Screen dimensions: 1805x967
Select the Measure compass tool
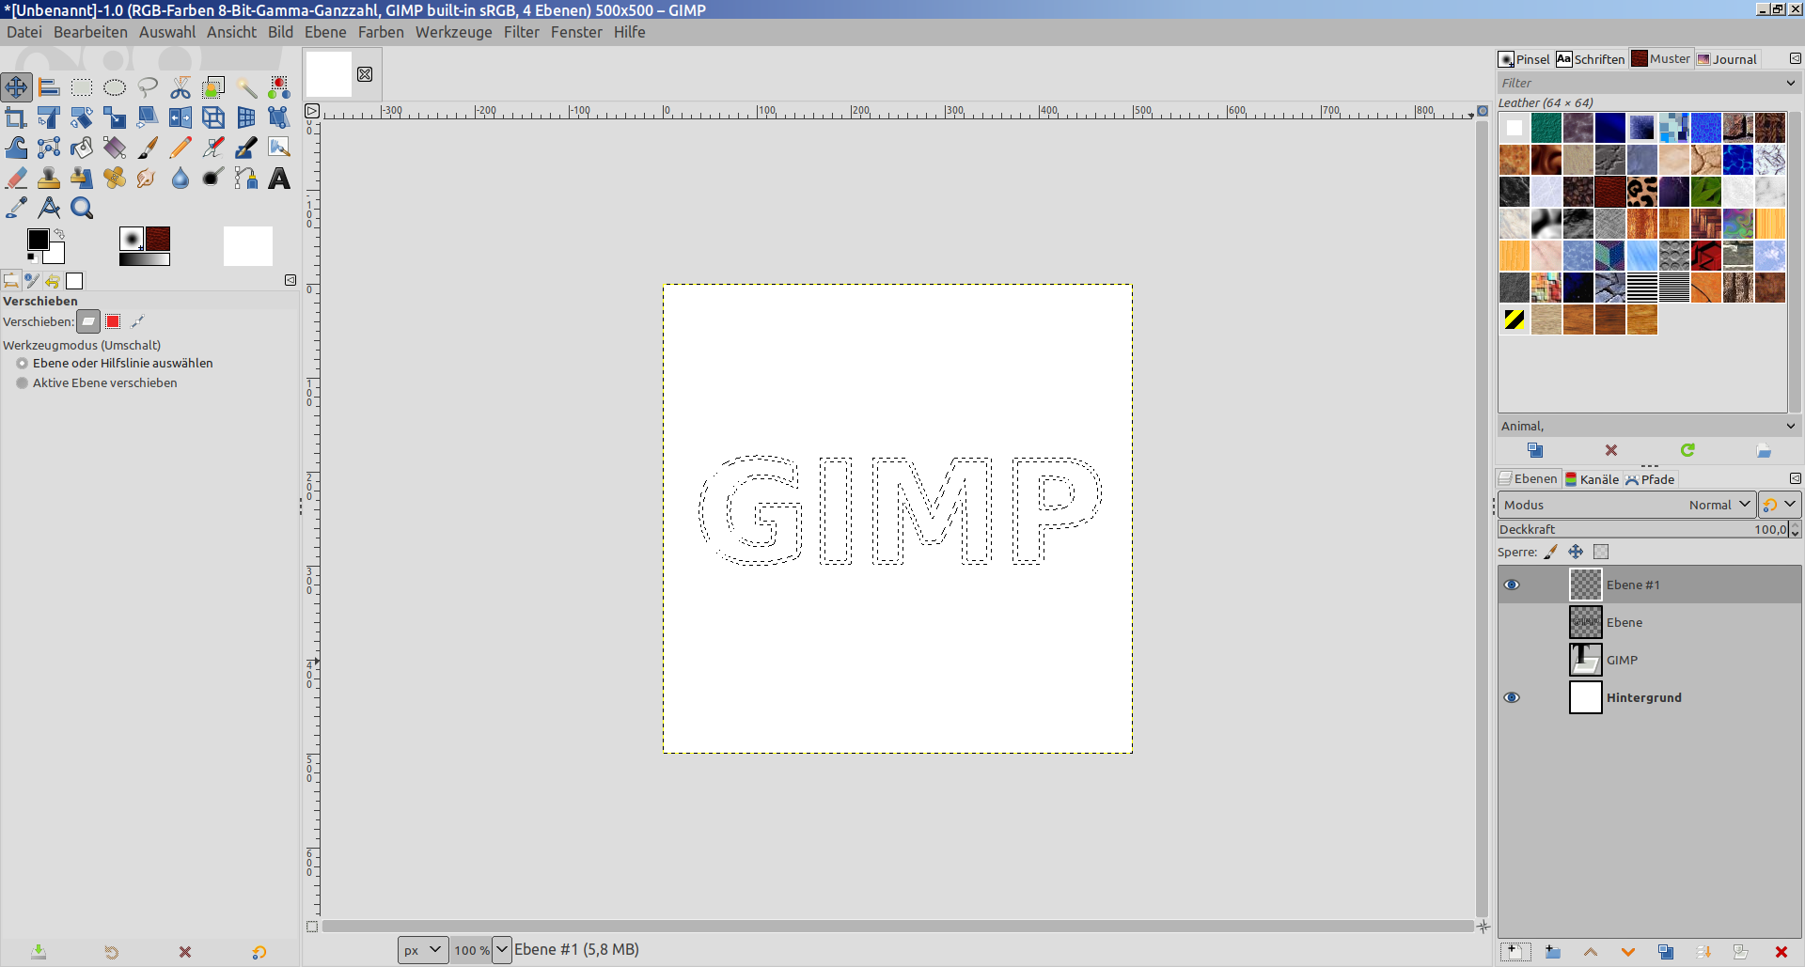click(49, 208)
